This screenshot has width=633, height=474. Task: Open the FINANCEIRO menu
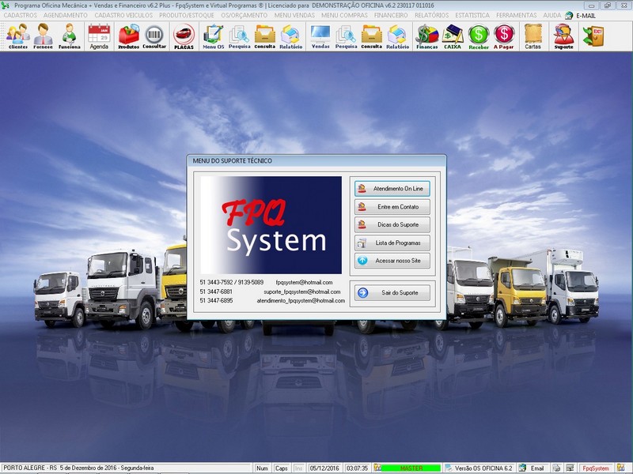coord(391,15)
